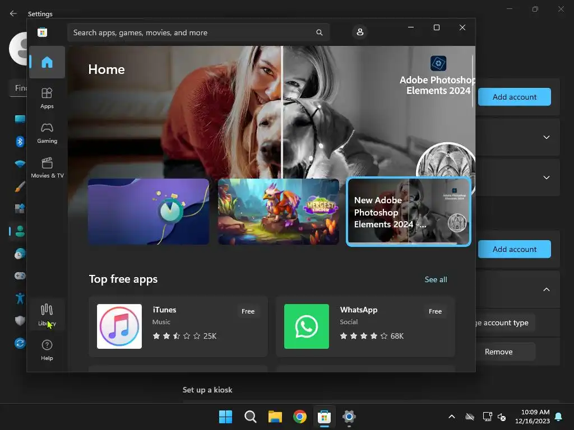The height and width of the screenshot is (430, 574).
Task: Open the Home section in Microsoft Store
Action: click(x=47, y=62)
